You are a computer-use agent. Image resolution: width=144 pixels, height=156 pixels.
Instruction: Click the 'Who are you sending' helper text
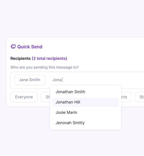tap(44, 67)
